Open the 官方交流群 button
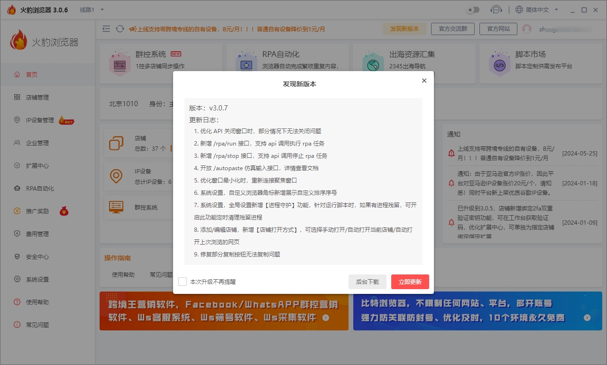Image resolution: width=607 pixels, height=365 pixels. pos(453,29)
